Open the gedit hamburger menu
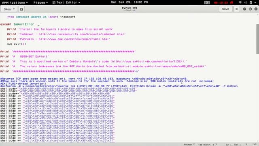The height and width of the screenshot is (146, 259). pos(236,9)
